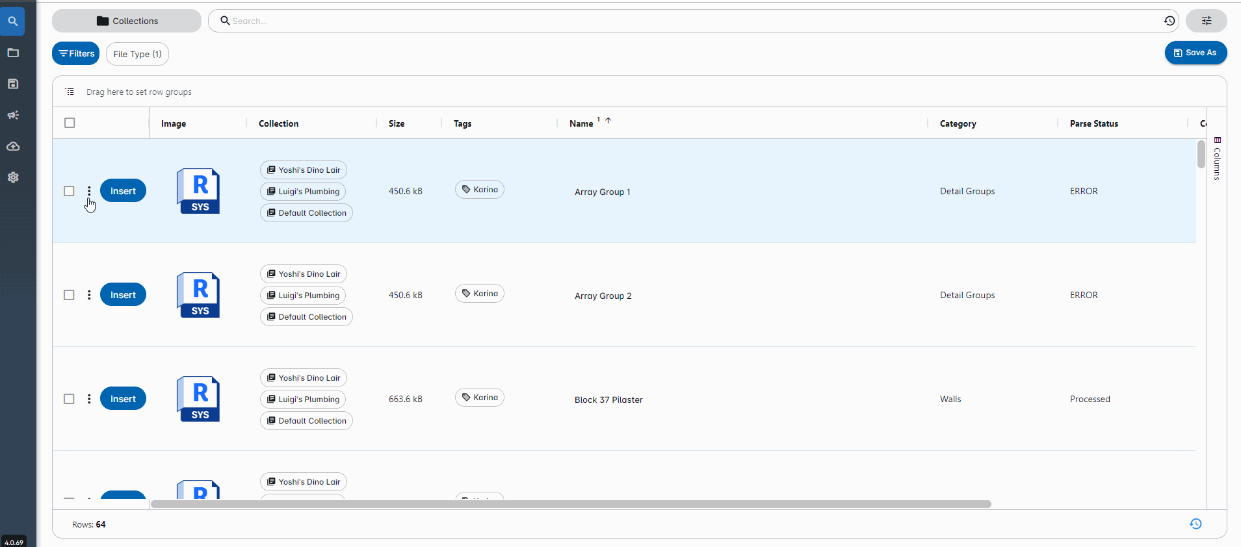Screen dimensions: 1241x547
Task: Click Insert for Array Group 1
Action: (x=123, y=191)
